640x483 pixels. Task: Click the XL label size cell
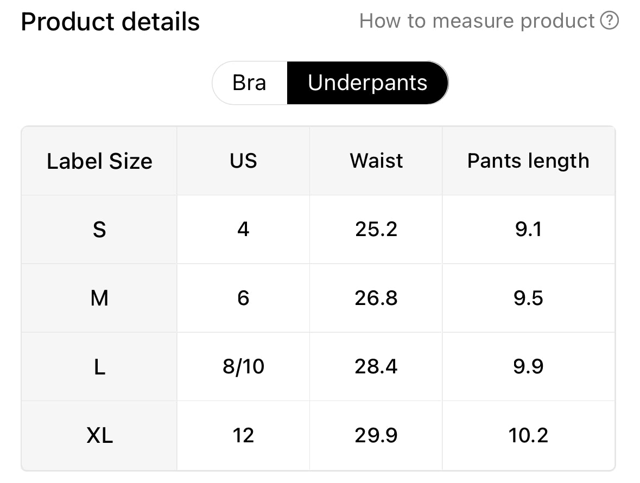pos(99,435)
